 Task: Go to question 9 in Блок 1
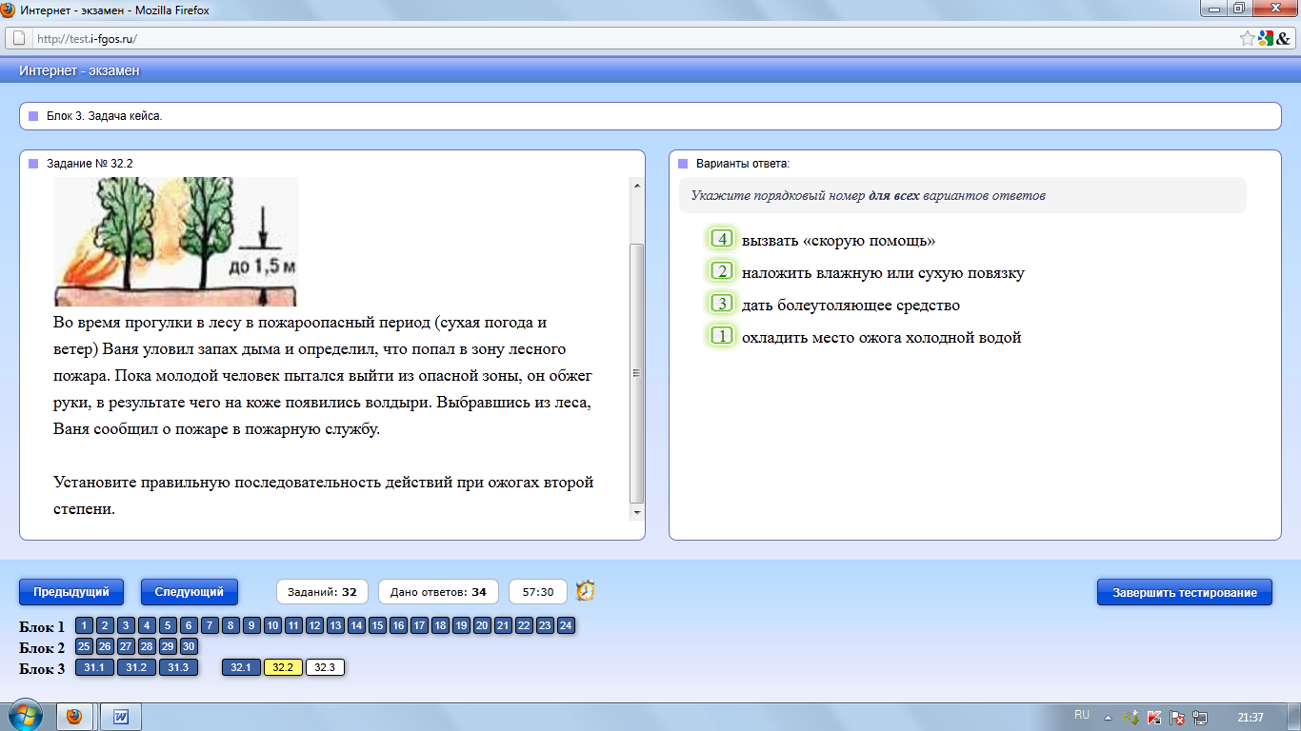[251, 625]
